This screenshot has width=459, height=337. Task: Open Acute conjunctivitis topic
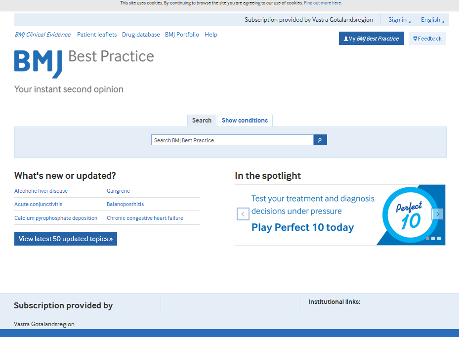39,204
